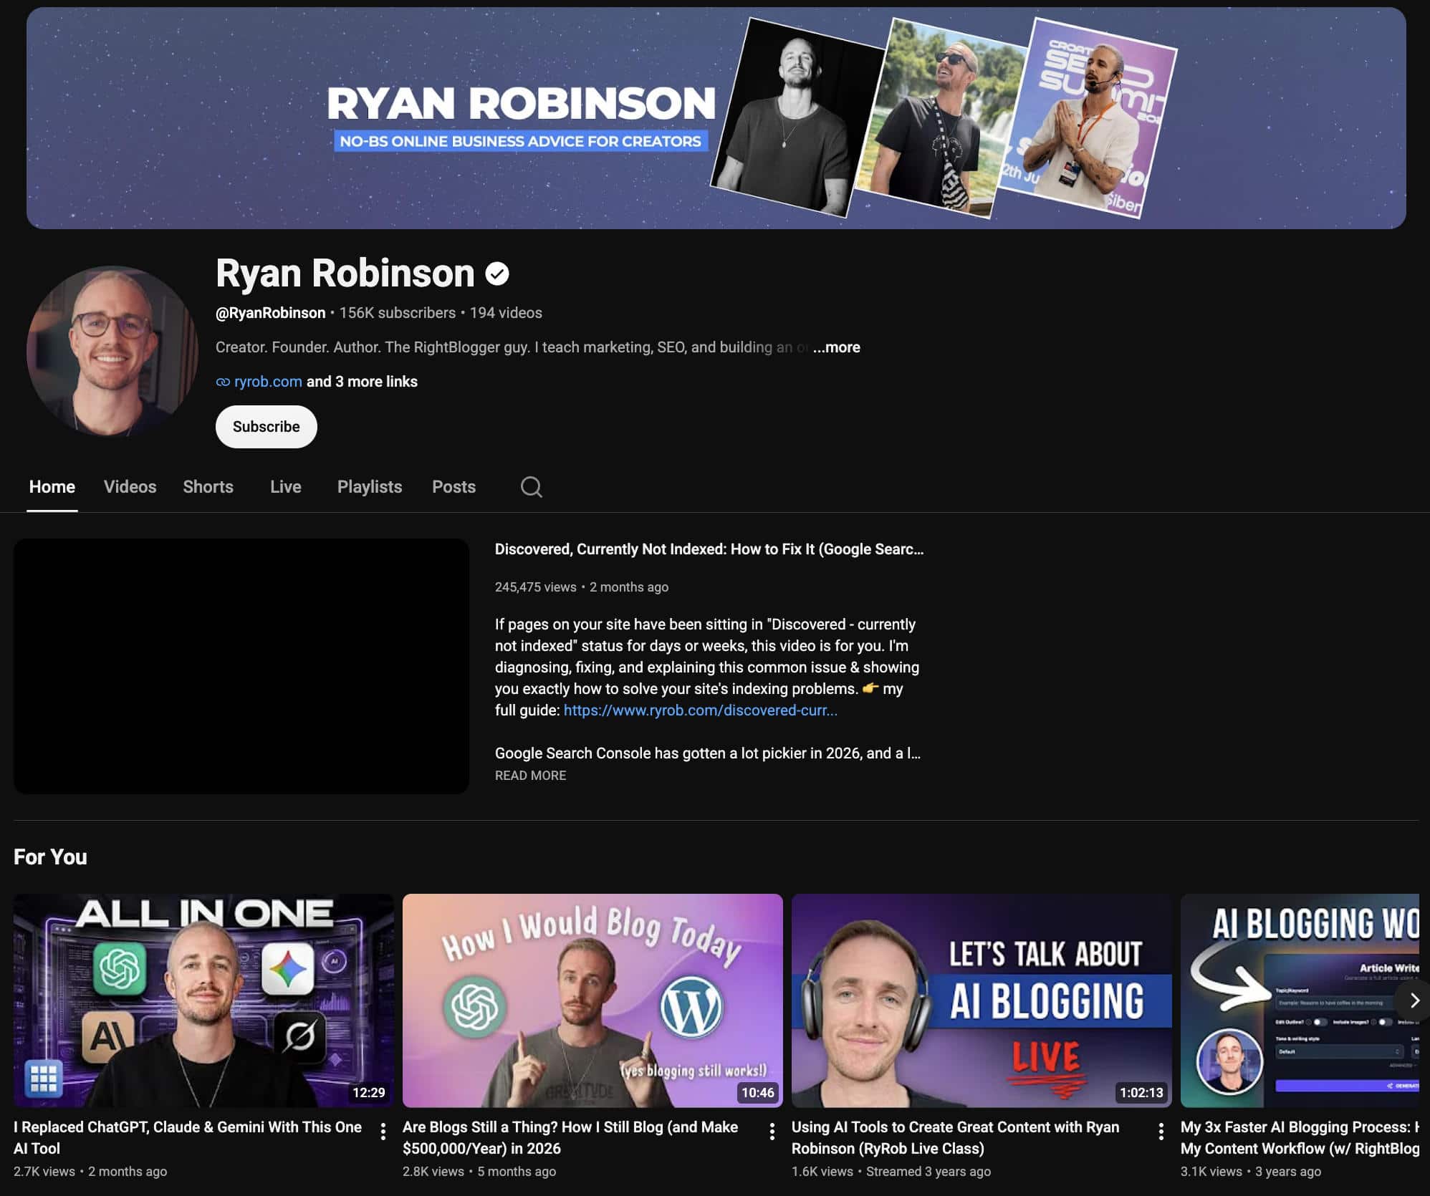Click the Ryan Robinson channel banner
Viewport: 1430px width, 1196px height.
(716, 118)
